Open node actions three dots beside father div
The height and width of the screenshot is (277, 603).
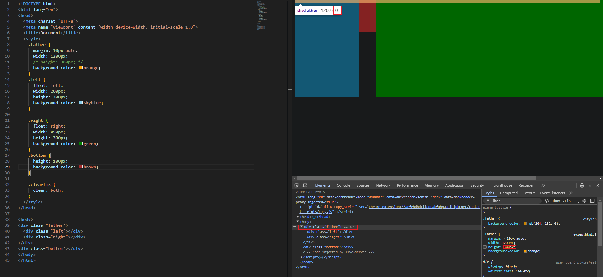pos(294,227)
